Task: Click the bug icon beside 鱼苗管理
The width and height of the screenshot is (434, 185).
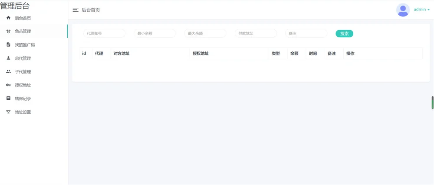Action: pyautogui.click(x=8, y=32)
